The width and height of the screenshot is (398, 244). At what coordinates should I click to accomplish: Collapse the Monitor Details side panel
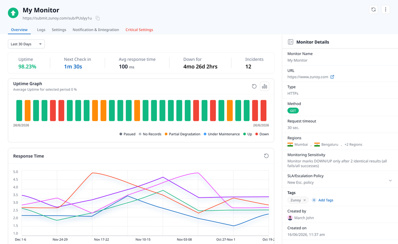291,42
